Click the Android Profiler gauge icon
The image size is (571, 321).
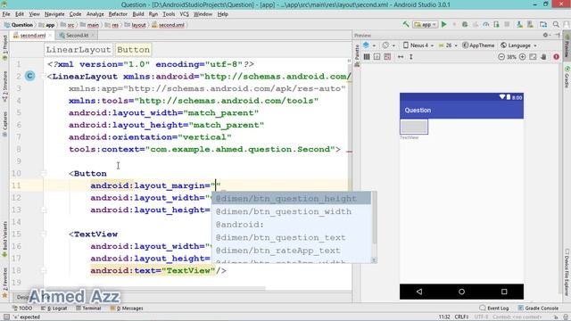click(x=485, y=24)
